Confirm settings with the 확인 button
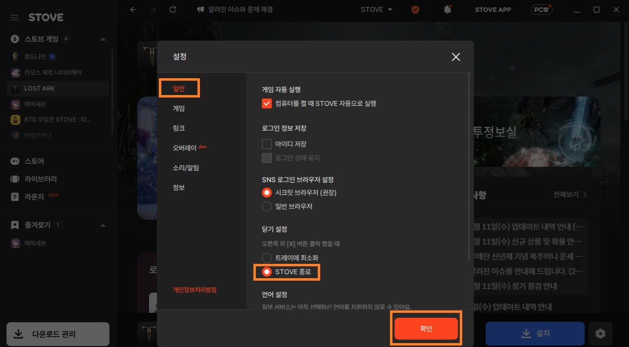 point(426,329)
